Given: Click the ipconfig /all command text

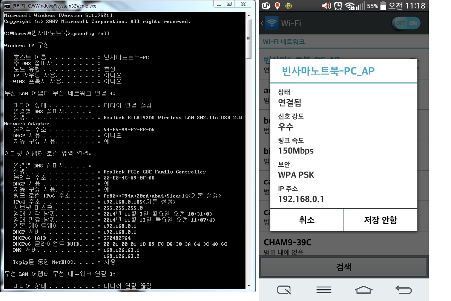Looking at the screenshot, I should pyautogui.click(x=90, y=33).
